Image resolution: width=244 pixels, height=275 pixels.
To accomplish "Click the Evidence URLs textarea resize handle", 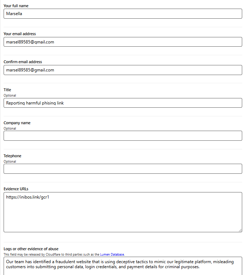I will pos(240,230).
